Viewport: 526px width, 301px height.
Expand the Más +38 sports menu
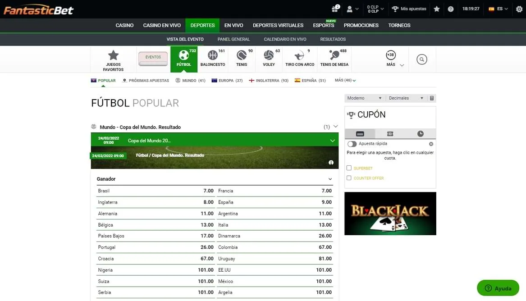point(394,59)
